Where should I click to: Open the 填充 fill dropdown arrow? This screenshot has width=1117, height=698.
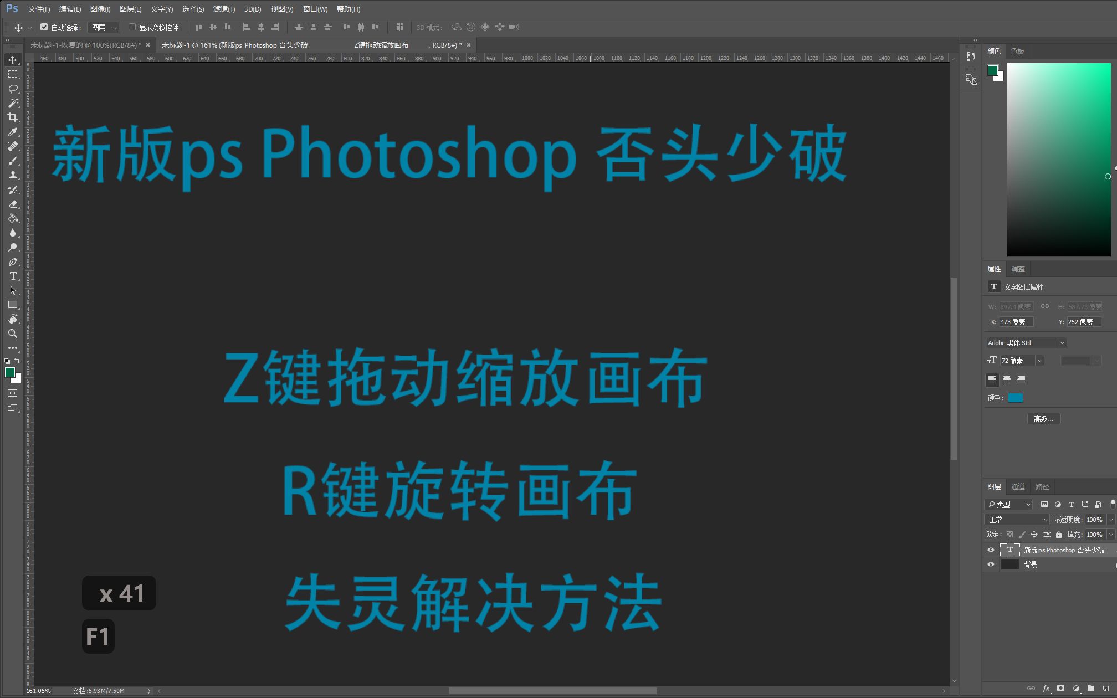coord(1110,535)
